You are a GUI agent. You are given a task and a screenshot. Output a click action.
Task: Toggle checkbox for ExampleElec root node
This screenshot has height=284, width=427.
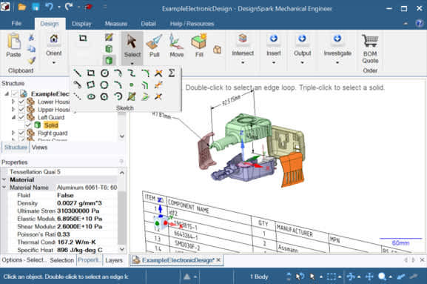pos(15,94)
